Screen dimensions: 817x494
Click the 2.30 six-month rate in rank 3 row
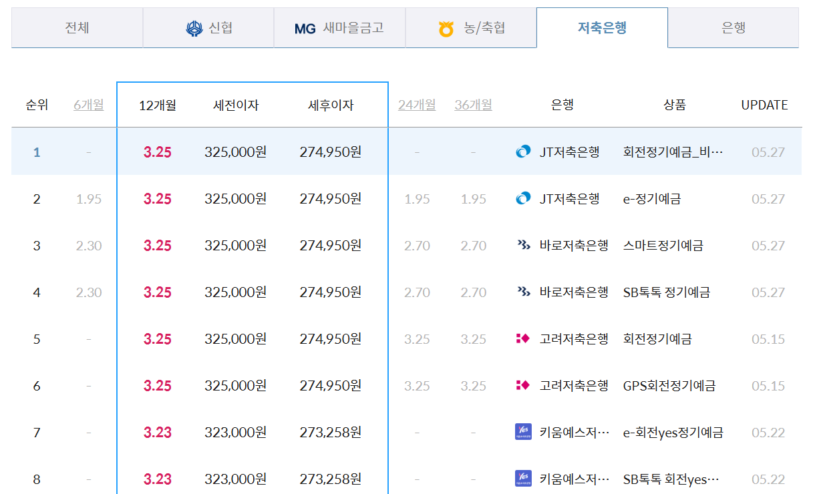[89, 246]
